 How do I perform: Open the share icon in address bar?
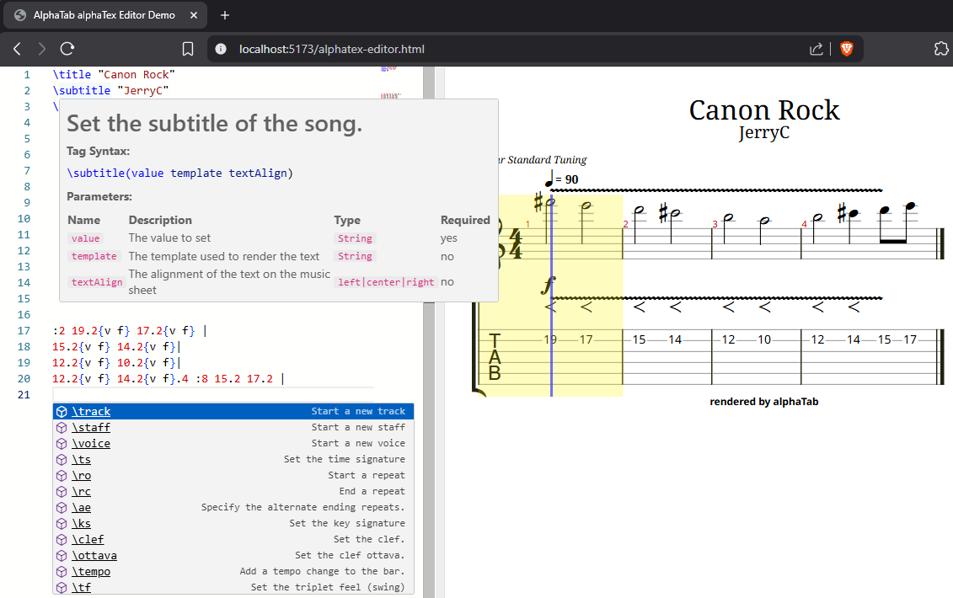(816, 49)
